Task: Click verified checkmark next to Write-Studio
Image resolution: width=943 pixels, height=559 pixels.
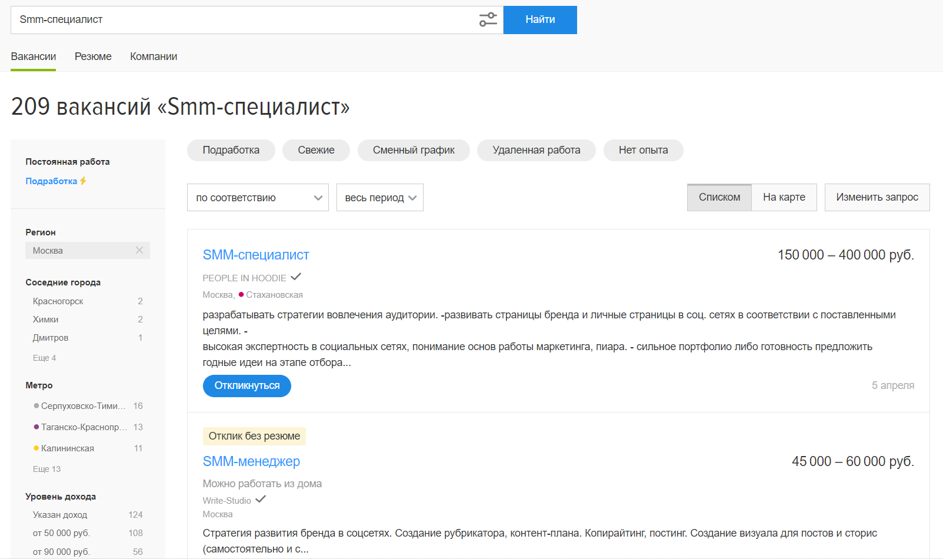Action: pyautogui.click(x=261, y=499)
